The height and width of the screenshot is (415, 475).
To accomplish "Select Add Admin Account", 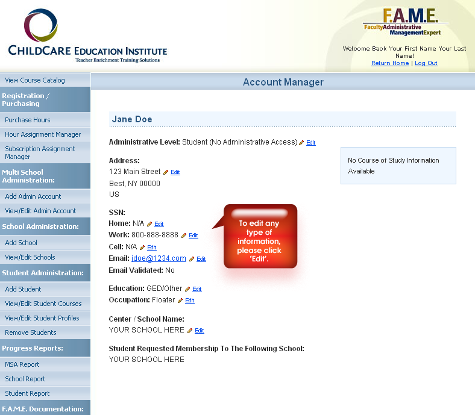I will click(x=45, y=196).
